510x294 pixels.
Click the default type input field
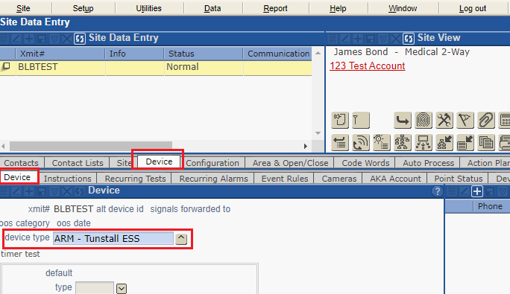95,288
